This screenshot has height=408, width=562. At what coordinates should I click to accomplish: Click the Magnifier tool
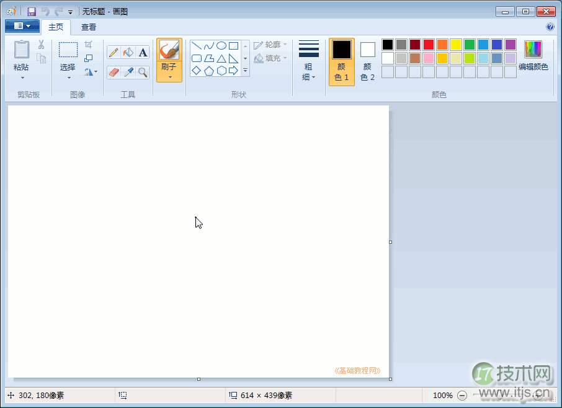[x=143, y=73]
